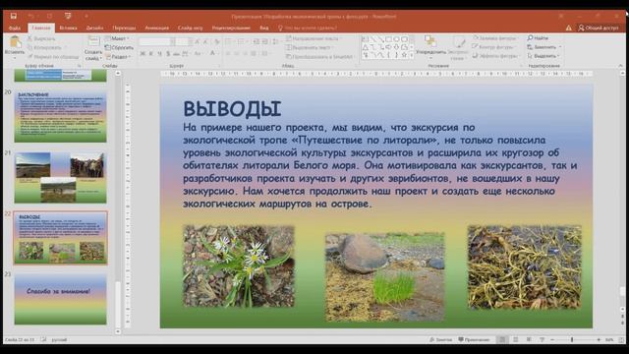Click Copy (Копировать) in the clipboard group
629x354 pixels.
[44, 47]
